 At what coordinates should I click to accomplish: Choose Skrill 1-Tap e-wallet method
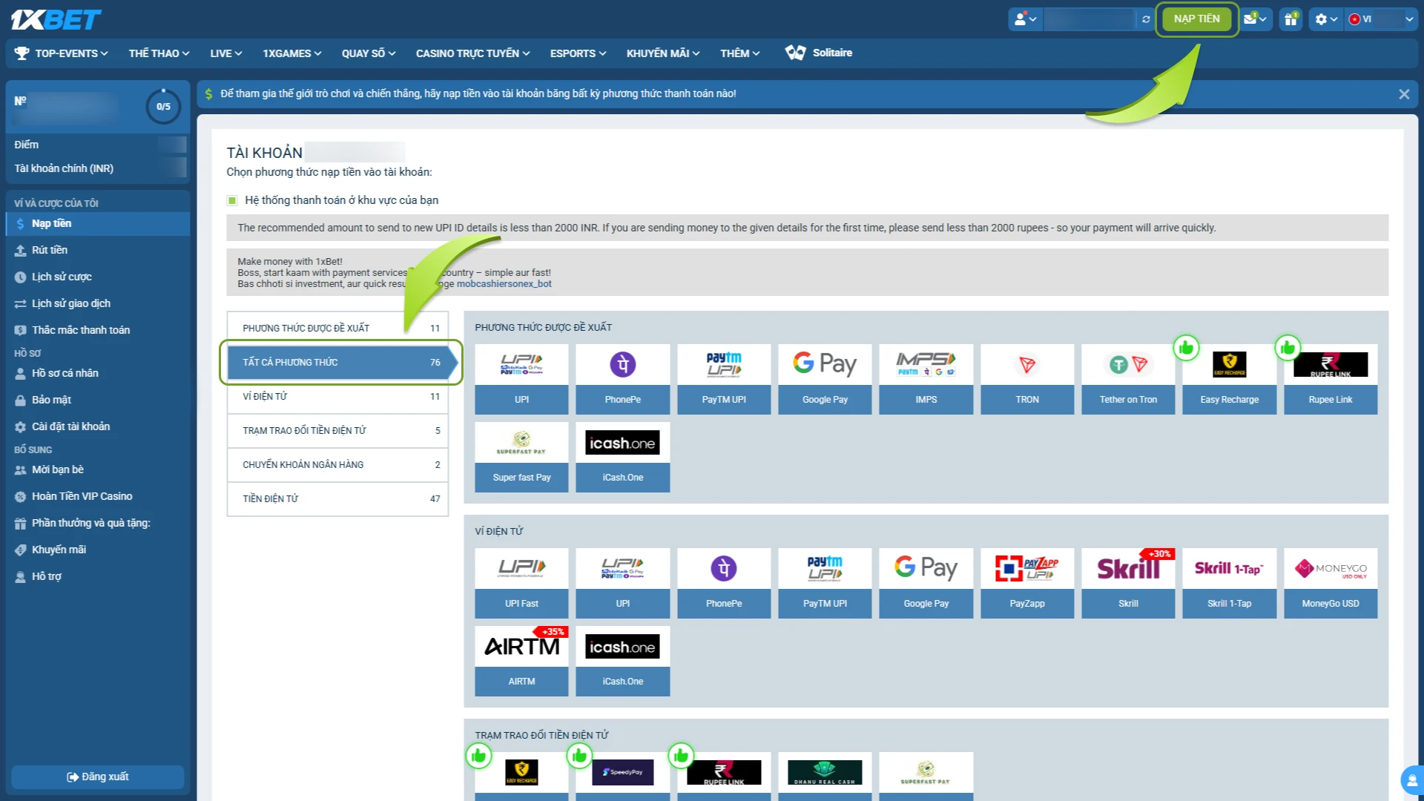[1229, 583]
